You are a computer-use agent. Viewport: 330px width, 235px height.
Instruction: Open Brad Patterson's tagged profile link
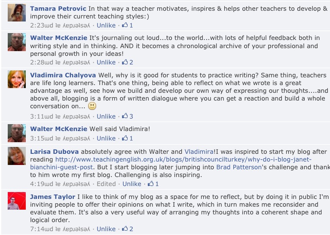tap(239, 167)
